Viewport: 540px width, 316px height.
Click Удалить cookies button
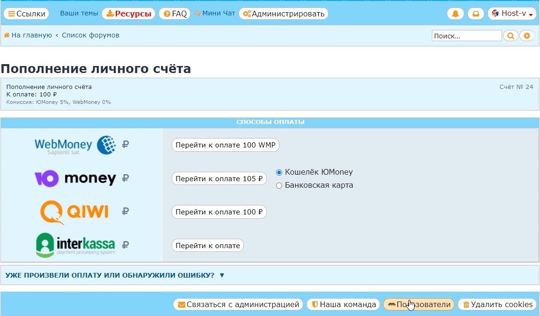pos(497,304)
